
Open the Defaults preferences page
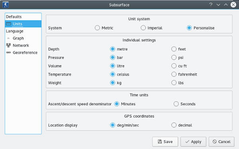(x=23, y=17)
